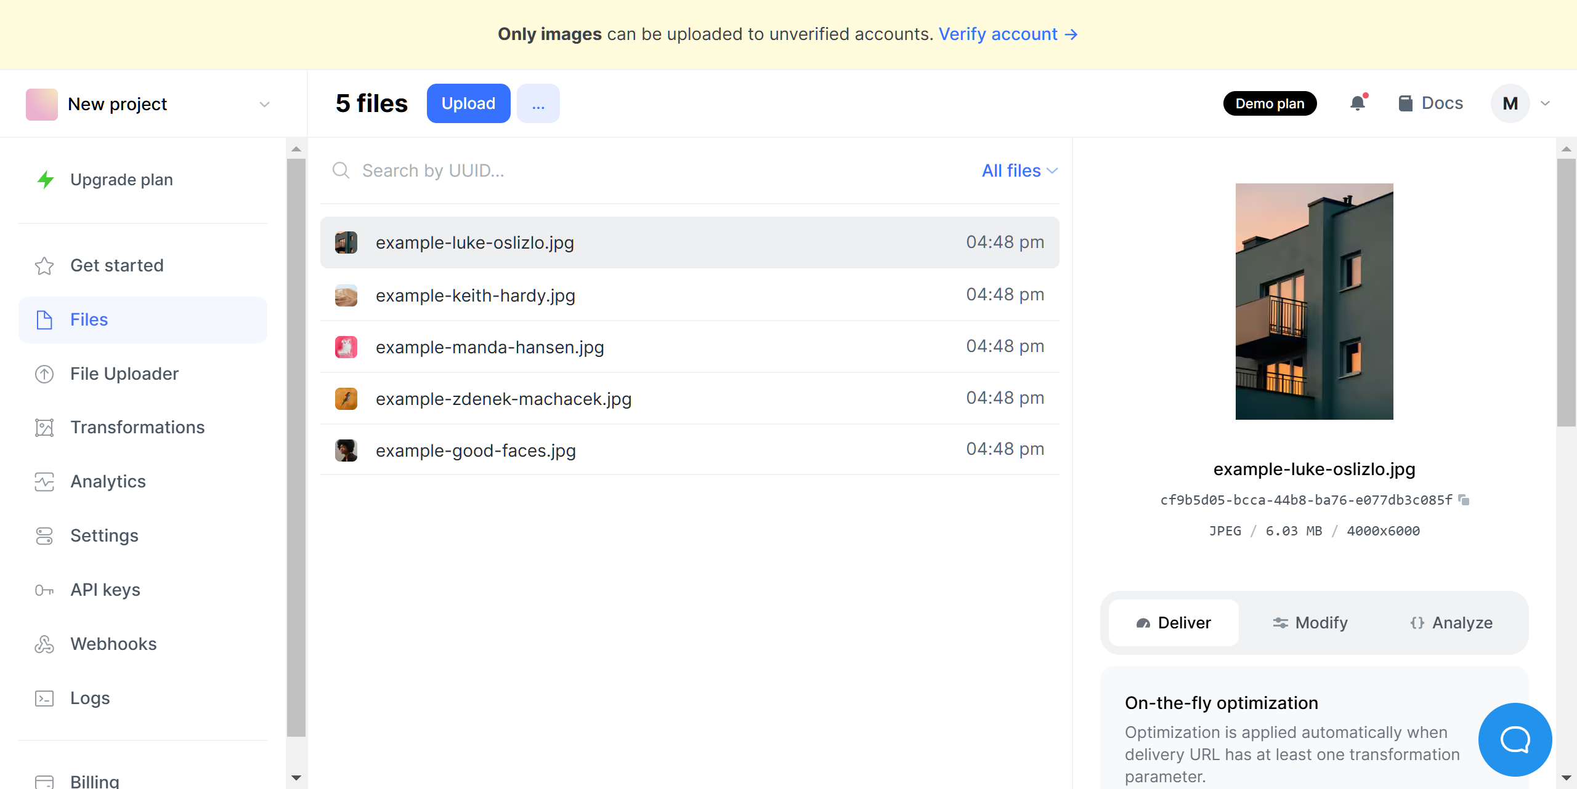This screenshot has width=1577, height=789.
Task: Click the project color swatch
Action: 41,104
